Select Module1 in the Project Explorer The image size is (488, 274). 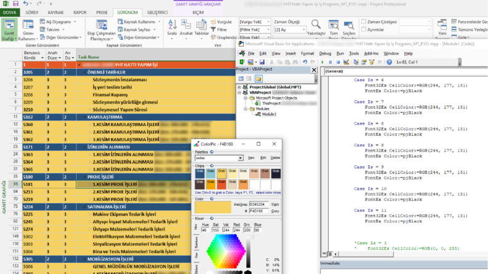pyautogui.click(x=269, y=114)
